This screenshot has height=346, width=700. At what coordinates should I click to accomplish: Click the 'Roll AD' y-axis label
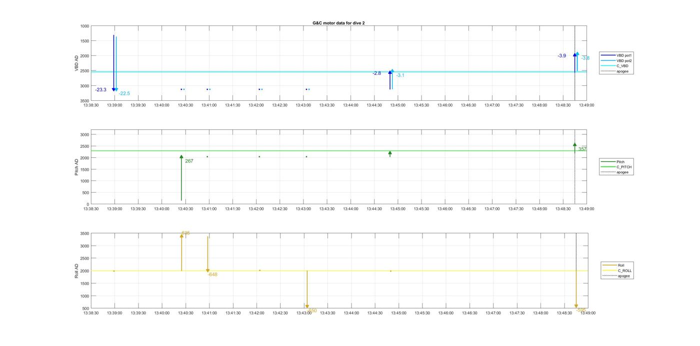click(76, 271)
